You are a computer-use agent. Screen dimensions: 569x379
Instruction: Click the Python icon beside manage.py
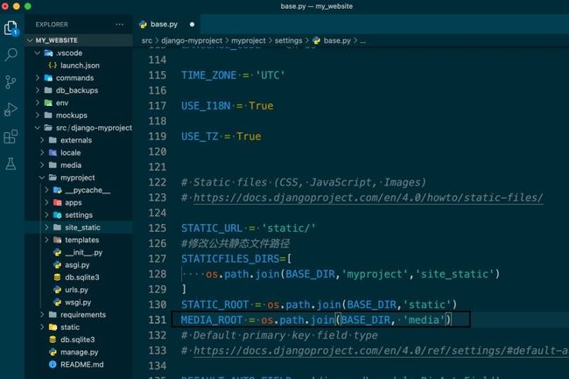53,352
